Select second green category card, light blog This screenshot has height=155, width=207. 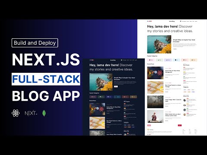(159, 60)
